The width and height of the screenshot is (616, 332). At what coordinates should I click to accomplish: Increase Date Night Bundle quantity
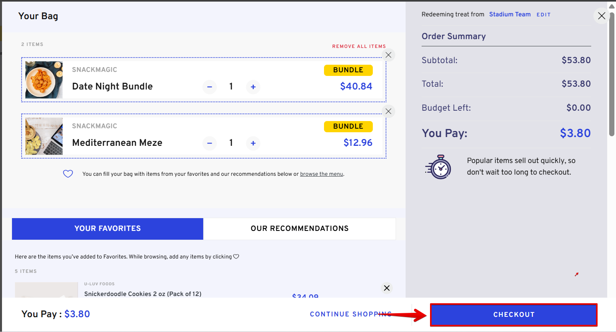tap(253, 87)
